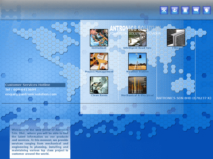
Task: Open the Instrument photo thumbnail
Action: pyautogui.click(x=99, y=38)
